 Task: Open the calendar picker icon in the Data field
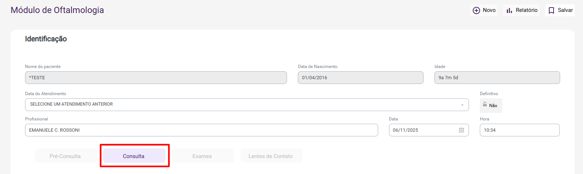pos(461,130)
